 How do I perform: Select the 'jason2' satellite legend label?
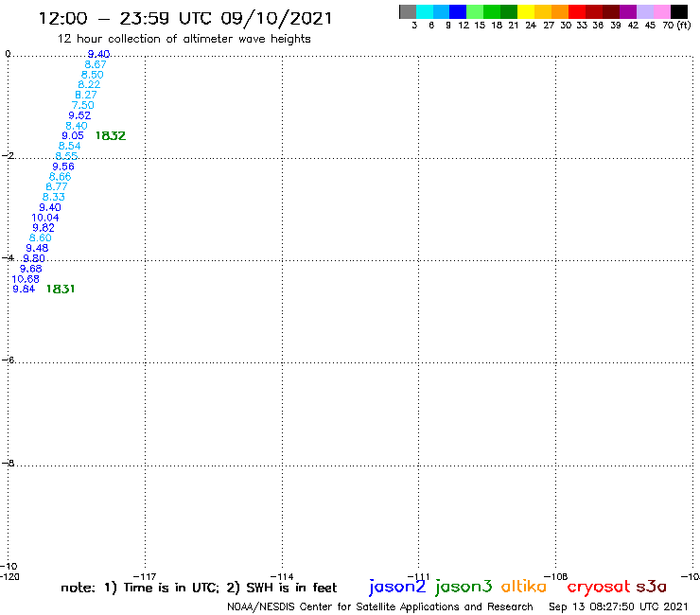tap(397, 587)
